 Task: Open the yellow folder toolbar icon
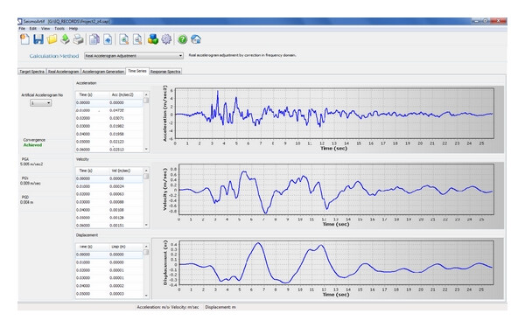click(52, 39)
